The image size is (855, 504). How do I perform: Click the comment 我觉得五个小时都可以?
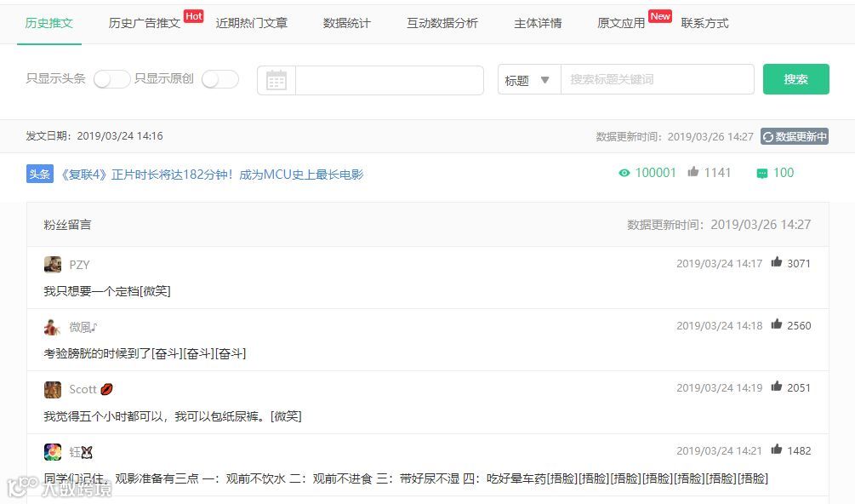tap(173, 416)
